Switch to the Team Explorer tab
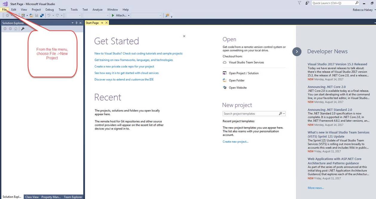This screenshot has height=199, width=376. coord(73,197)
